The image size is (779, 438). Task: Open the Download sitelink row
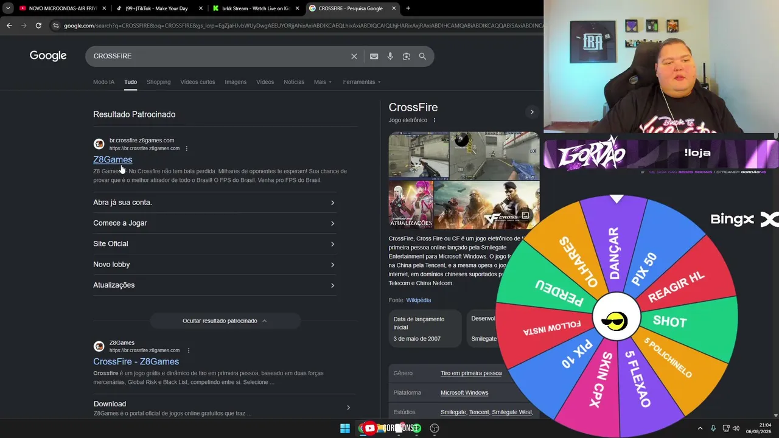click(x=223, y=408)
